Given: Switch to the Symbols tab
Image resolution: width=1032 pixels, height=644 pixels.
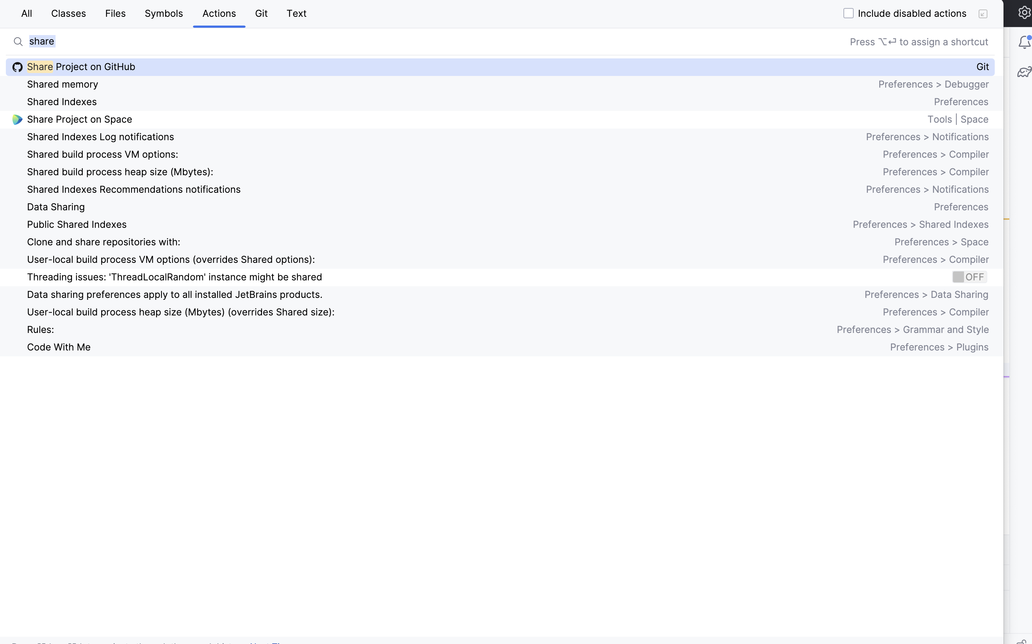Looking at the screenshot, I should 164,14.
